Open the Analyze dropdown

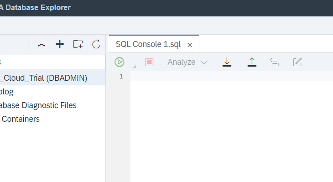coord(187,62)
